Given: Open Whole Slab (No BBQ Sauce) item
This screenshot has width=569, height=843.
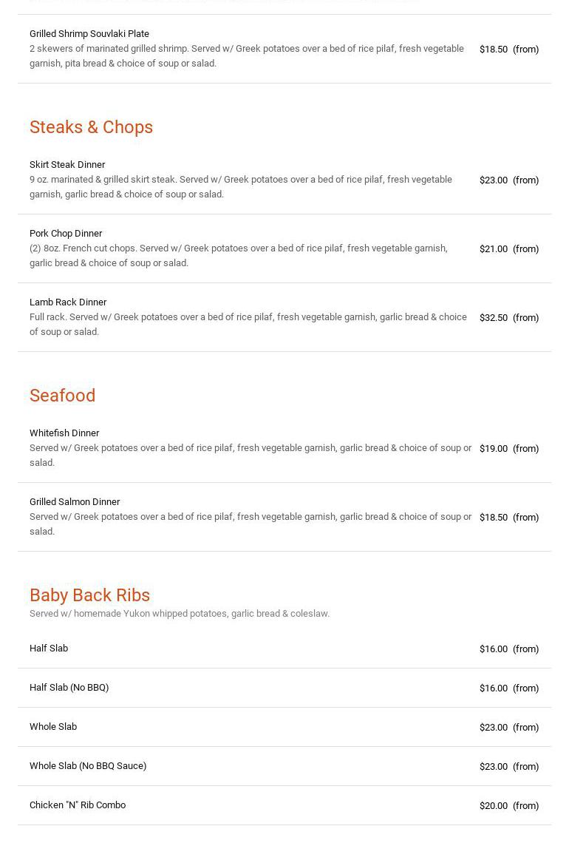Looking at the screenshot, I should coord(88,766).
